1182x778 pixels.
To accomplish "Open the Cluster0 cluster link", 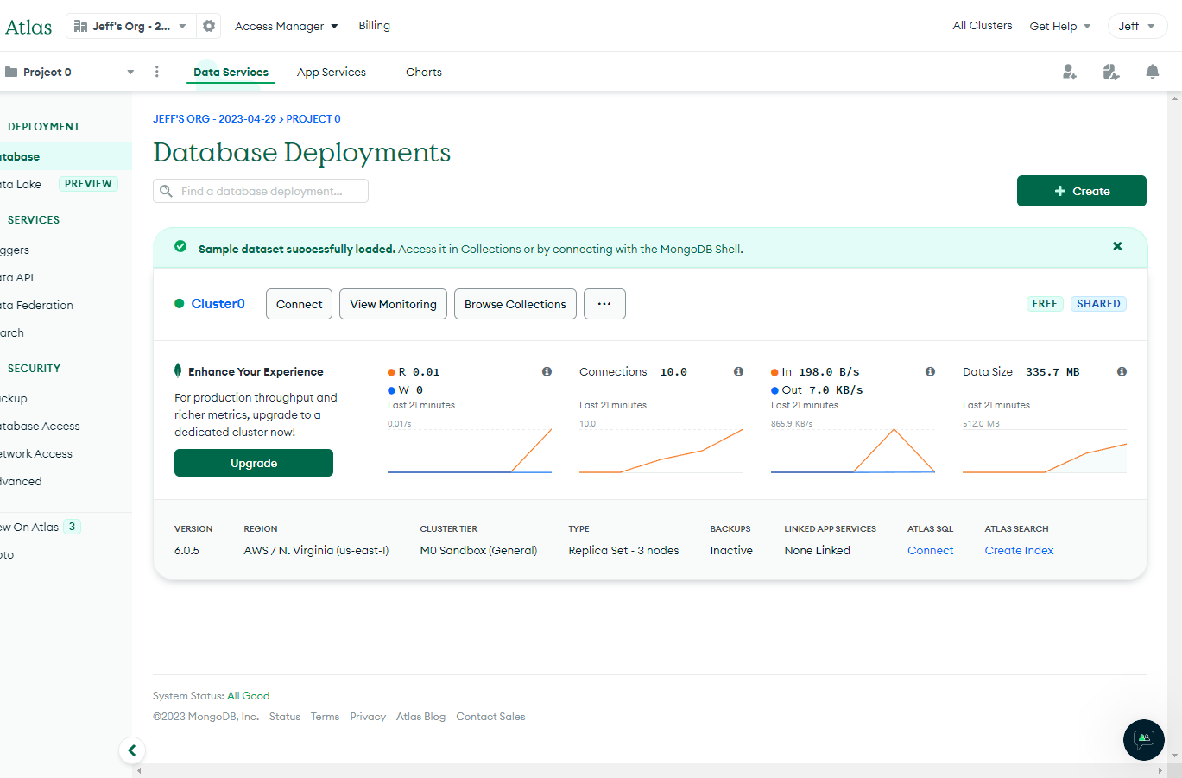I will tap(218, 304).
